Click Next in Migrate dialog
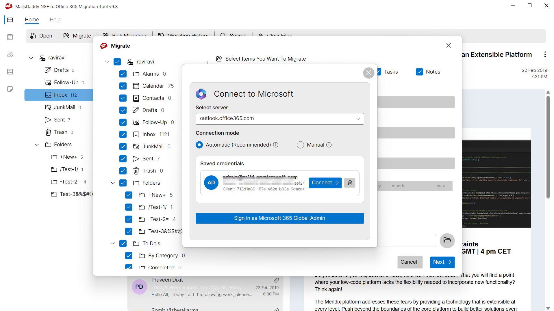Screen dimensions: 554x311 coord(442,262)
